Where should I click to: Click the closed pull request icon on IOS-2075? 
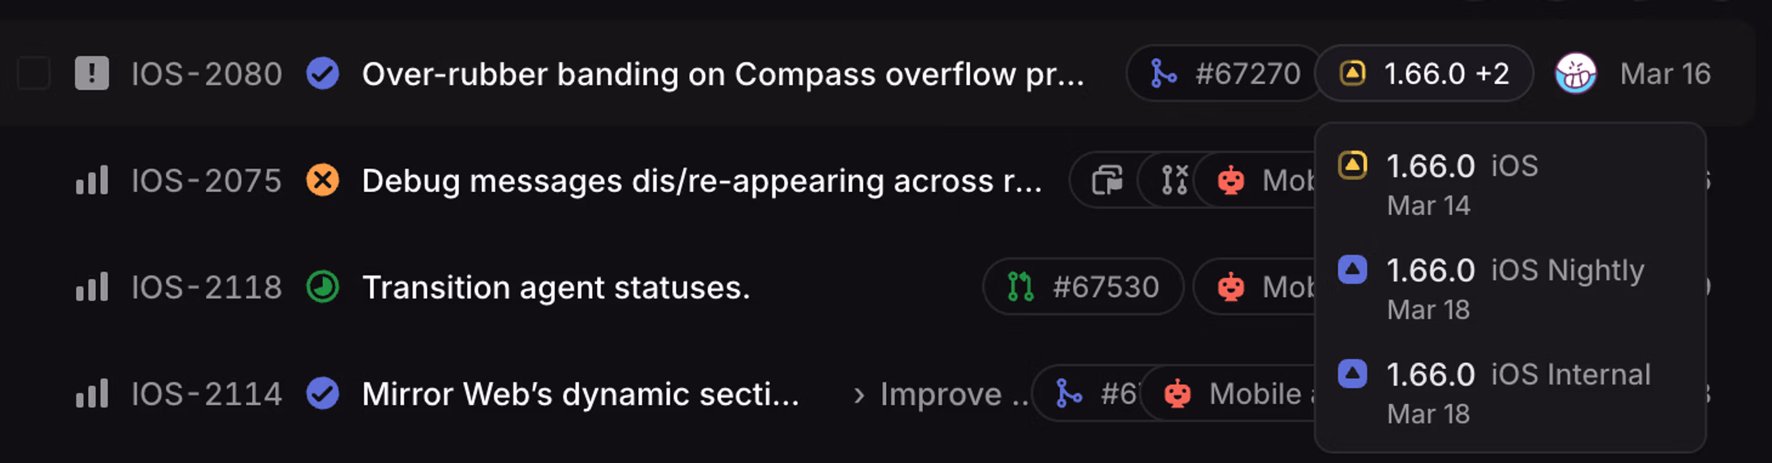pyautogui.click(x=1174, y=181)
